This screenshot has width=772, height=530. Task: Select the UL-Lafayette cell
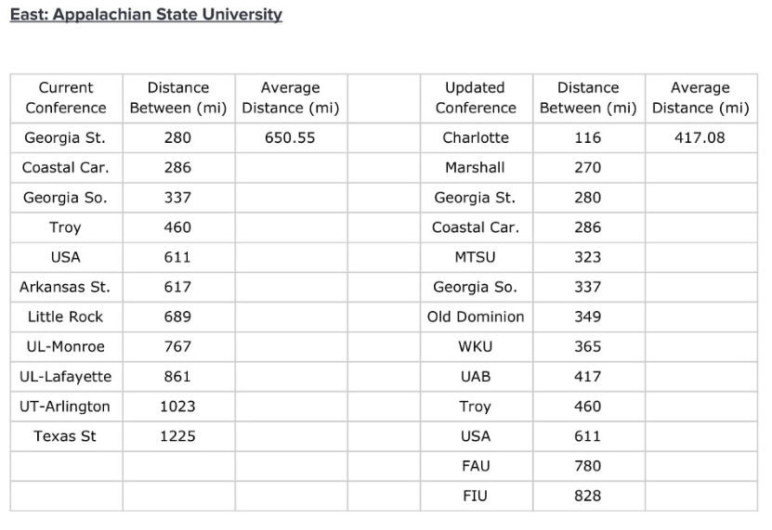(x=66, y=377)
